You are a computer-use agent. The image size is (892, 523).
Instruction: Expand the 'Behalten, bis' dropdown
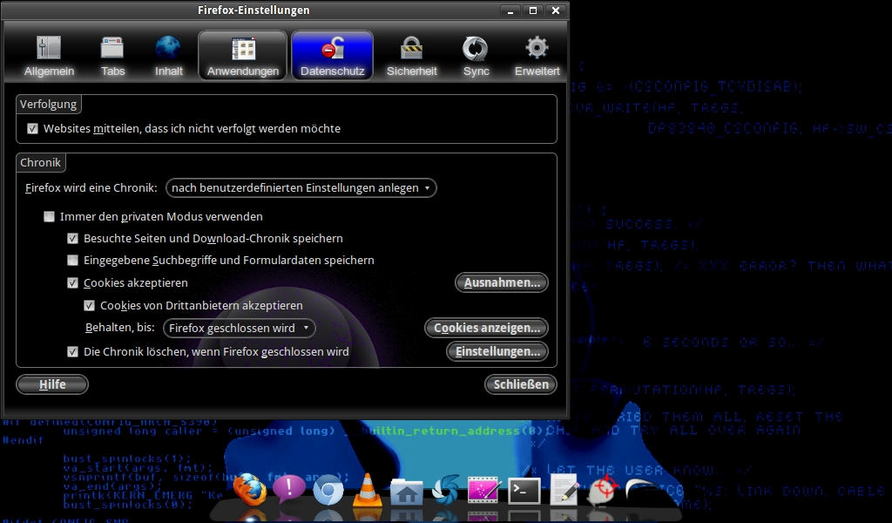click(239, 328)
